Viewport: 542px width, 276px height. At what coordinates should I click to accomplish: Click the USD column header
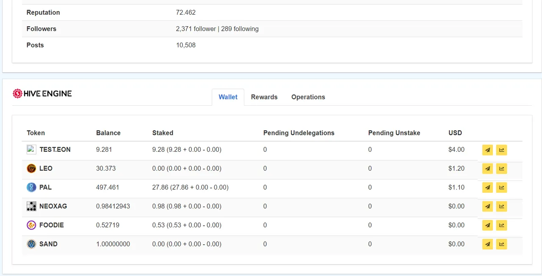point(455,133)
